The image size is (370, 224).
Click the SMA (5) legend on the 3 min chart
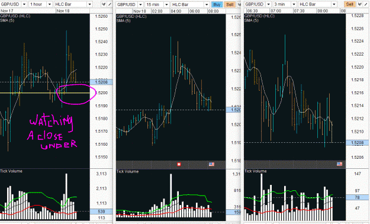252,21
